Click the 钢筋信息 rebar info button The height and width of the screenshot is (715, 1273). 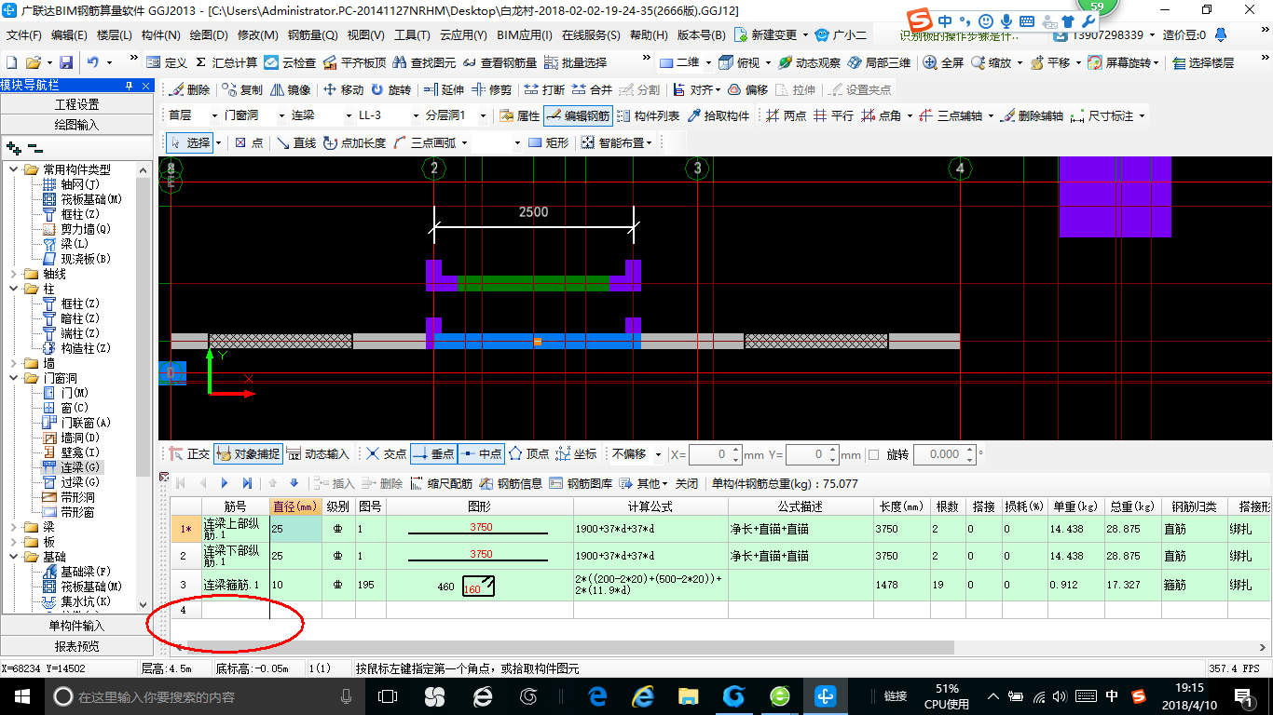pyautogui.click(x=511, y=483)
